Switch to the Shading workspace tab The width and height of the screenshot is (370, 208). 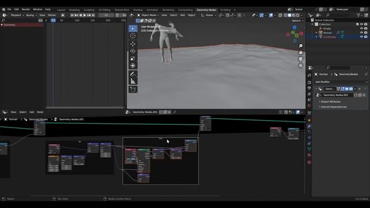click(x=138, y=10)
